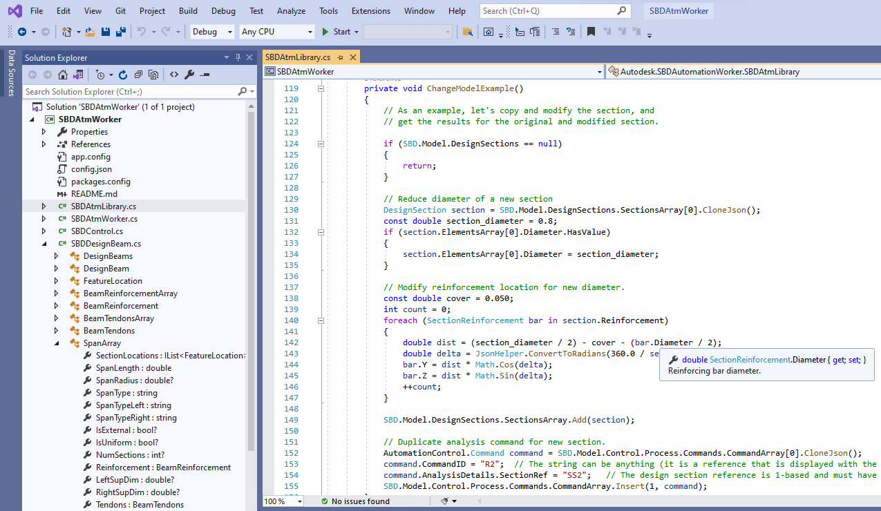Open the Data Sources side tab
This screenshot has height=511, width=881.
[10, 73]
